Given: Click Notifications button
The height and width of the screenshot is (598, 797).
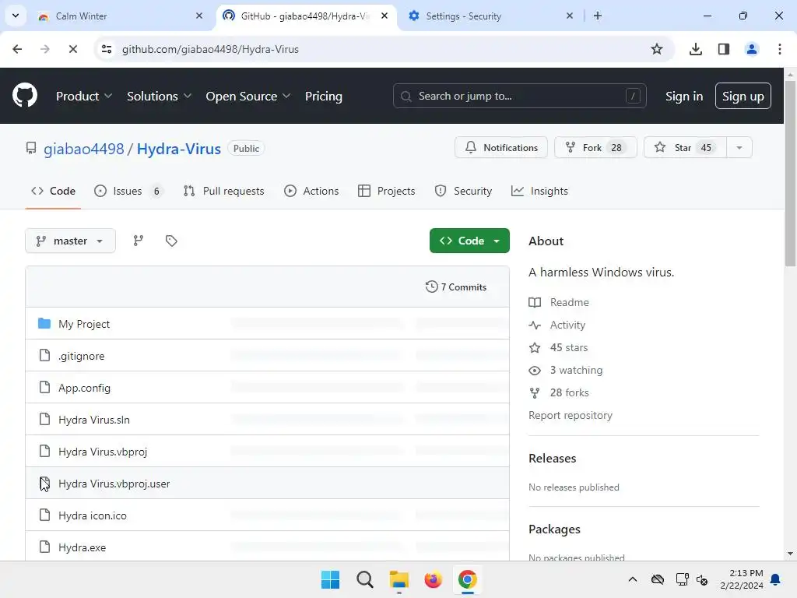Looking at the screenshot, I should 501,147.
